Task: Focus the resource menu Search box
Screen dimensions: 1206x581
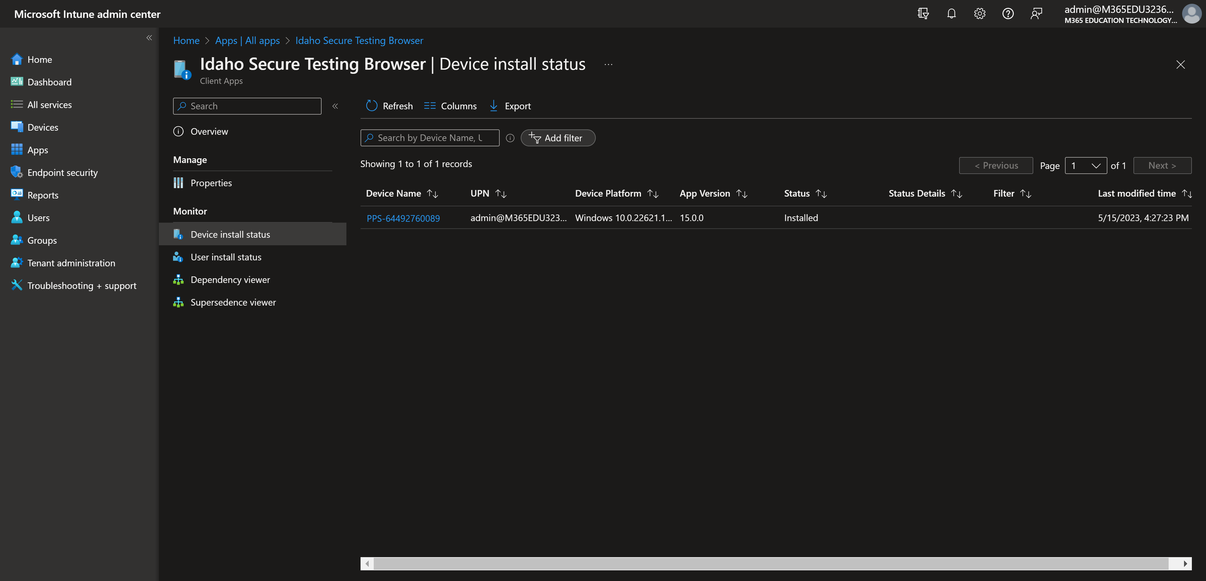Action: coord(247,106)
